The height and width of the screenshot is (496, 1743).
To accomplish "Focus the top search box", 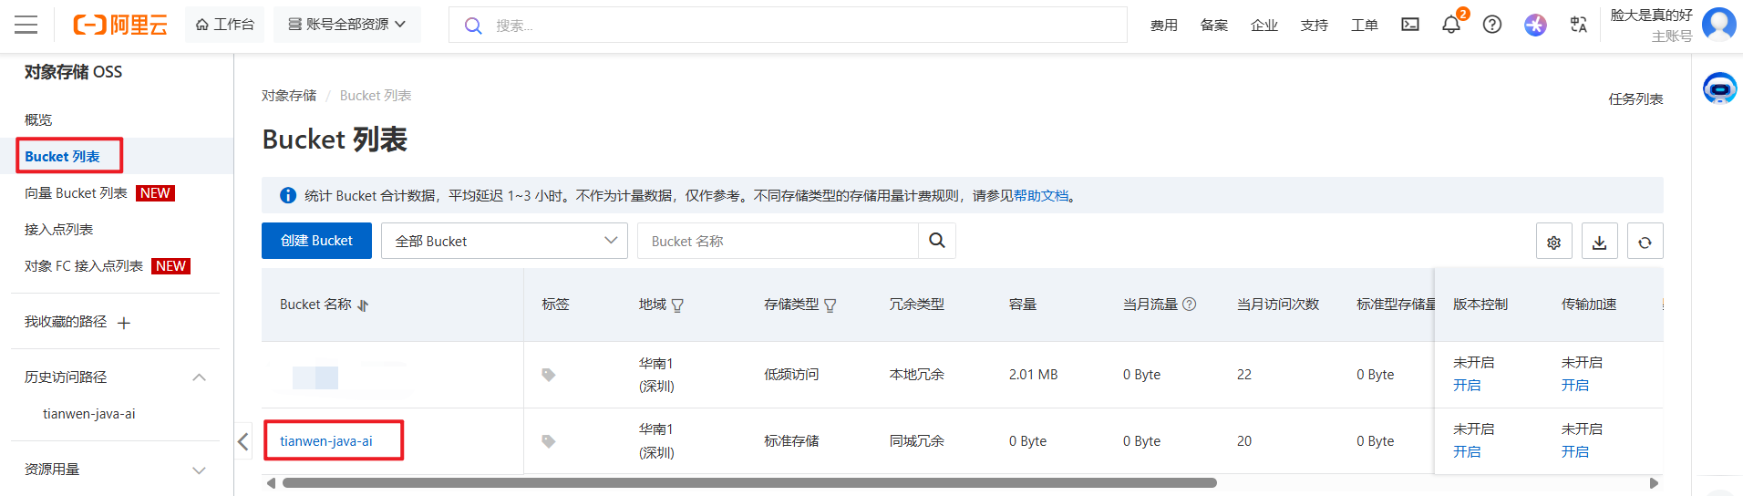I will (x=788, y=25).
